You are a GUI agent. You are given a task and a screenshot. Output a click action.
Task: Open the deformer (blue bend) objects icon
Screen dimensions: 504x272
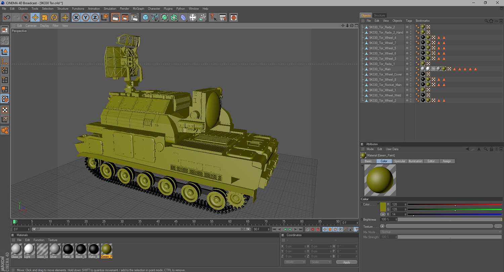[x=183, y=17]
